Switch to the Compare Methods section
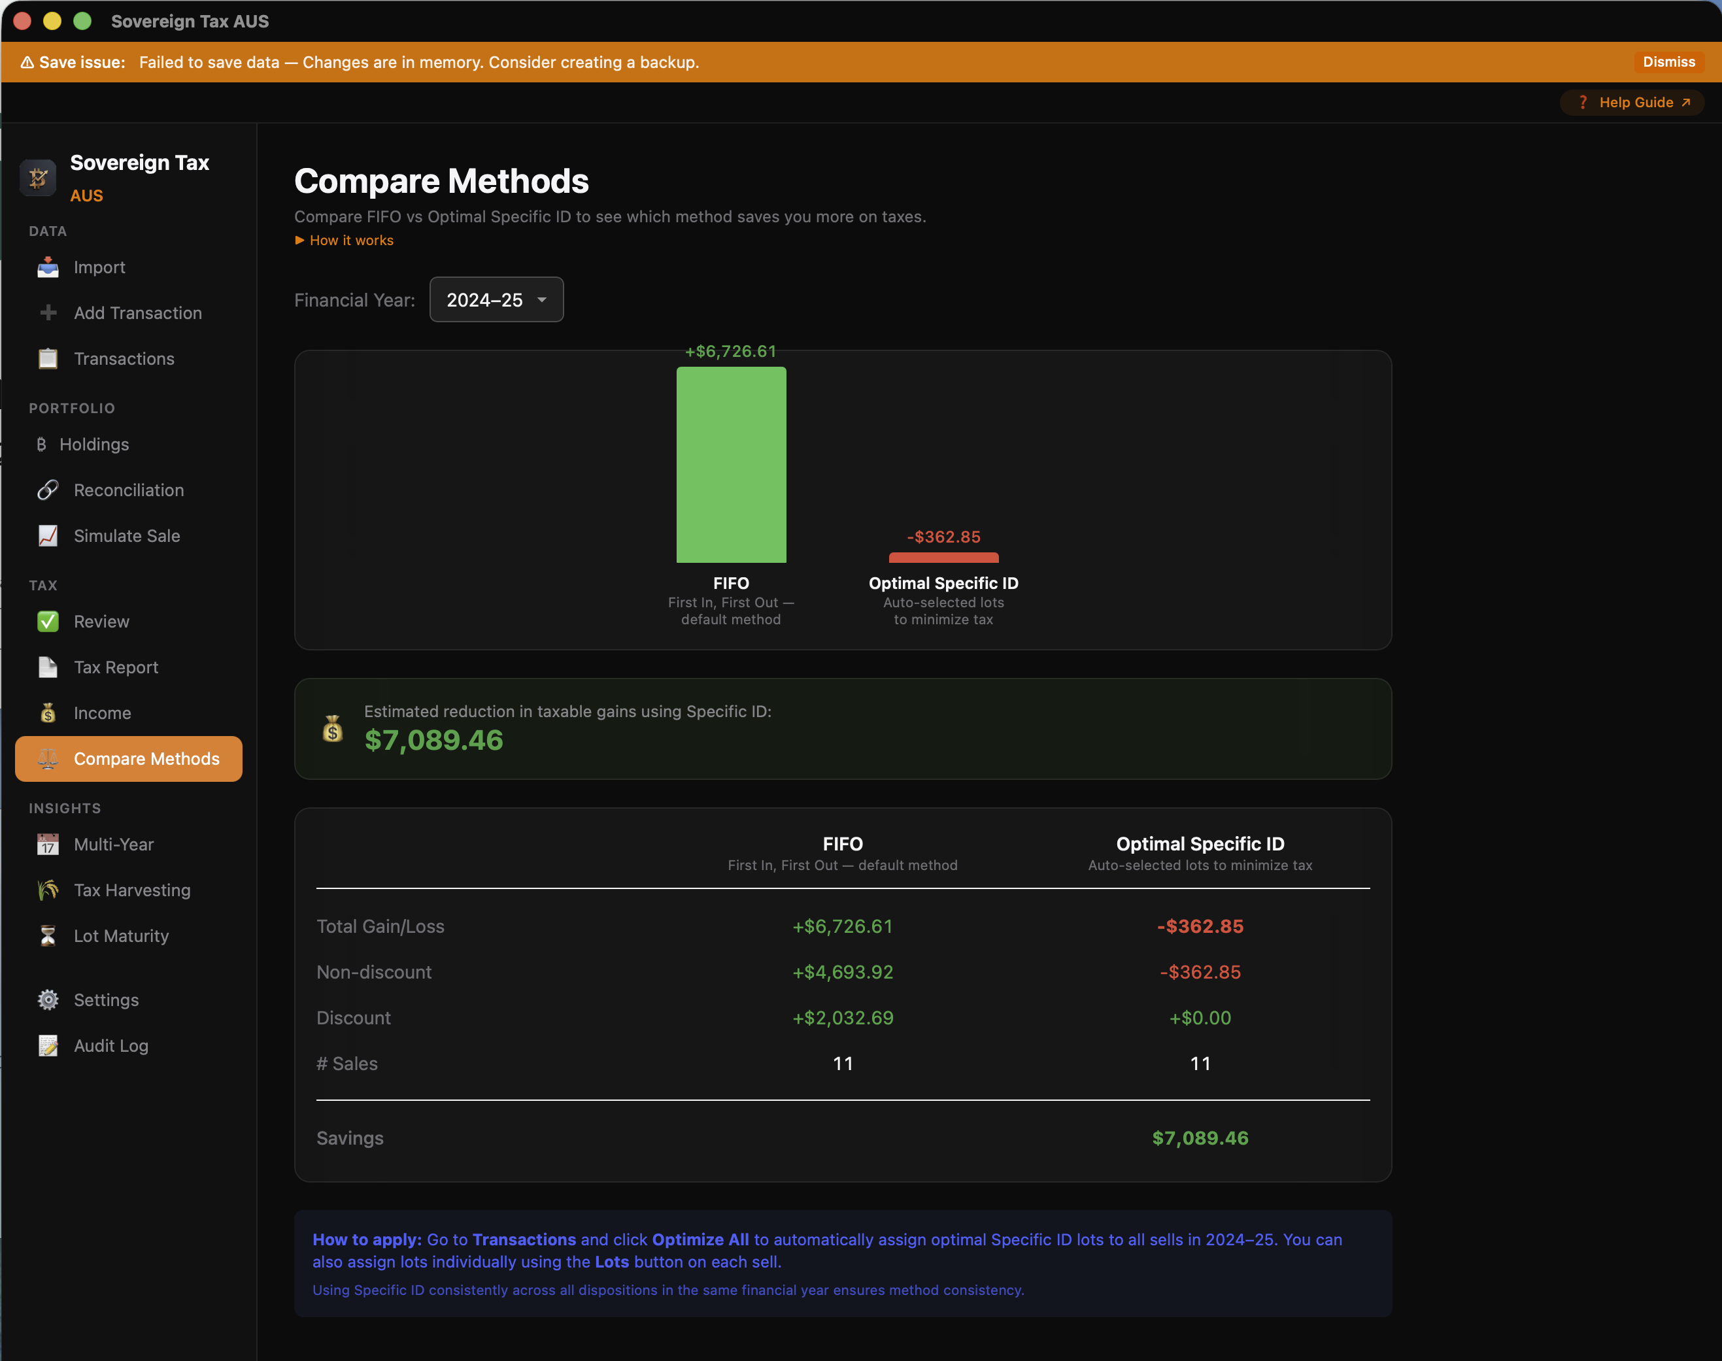Image resolution: width=1722 pixels, height=1361 pixels. point(128,758)
